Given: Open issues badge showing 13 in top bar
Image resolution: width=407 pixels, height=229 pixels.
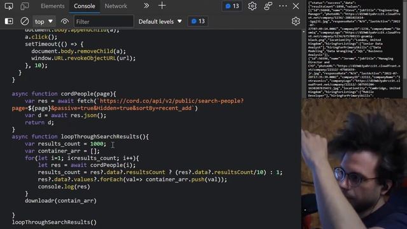Looking at the screenshot, I should tap(232, 6).
